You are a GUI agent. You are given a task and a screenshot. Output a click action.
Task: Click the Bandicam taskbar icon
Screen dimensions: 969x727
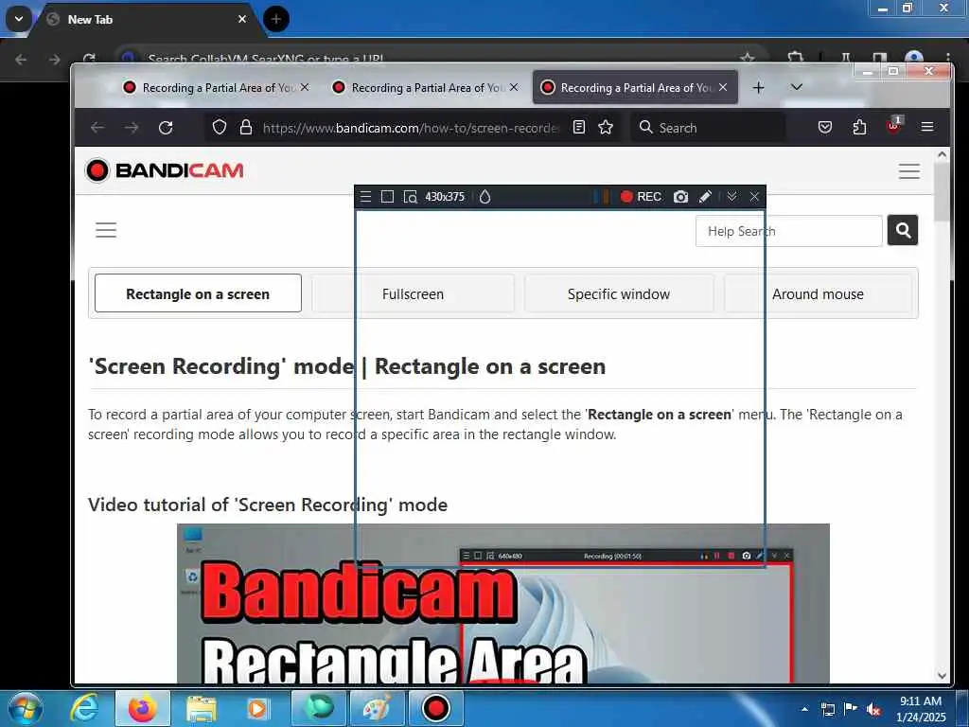click(436, 708)
